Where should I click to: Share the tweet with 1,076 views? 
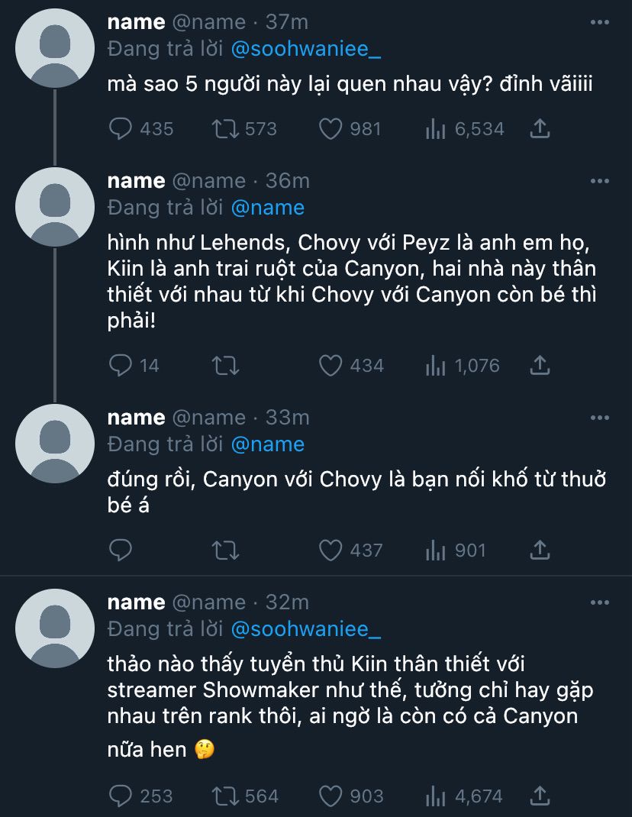tap(540, 366)
